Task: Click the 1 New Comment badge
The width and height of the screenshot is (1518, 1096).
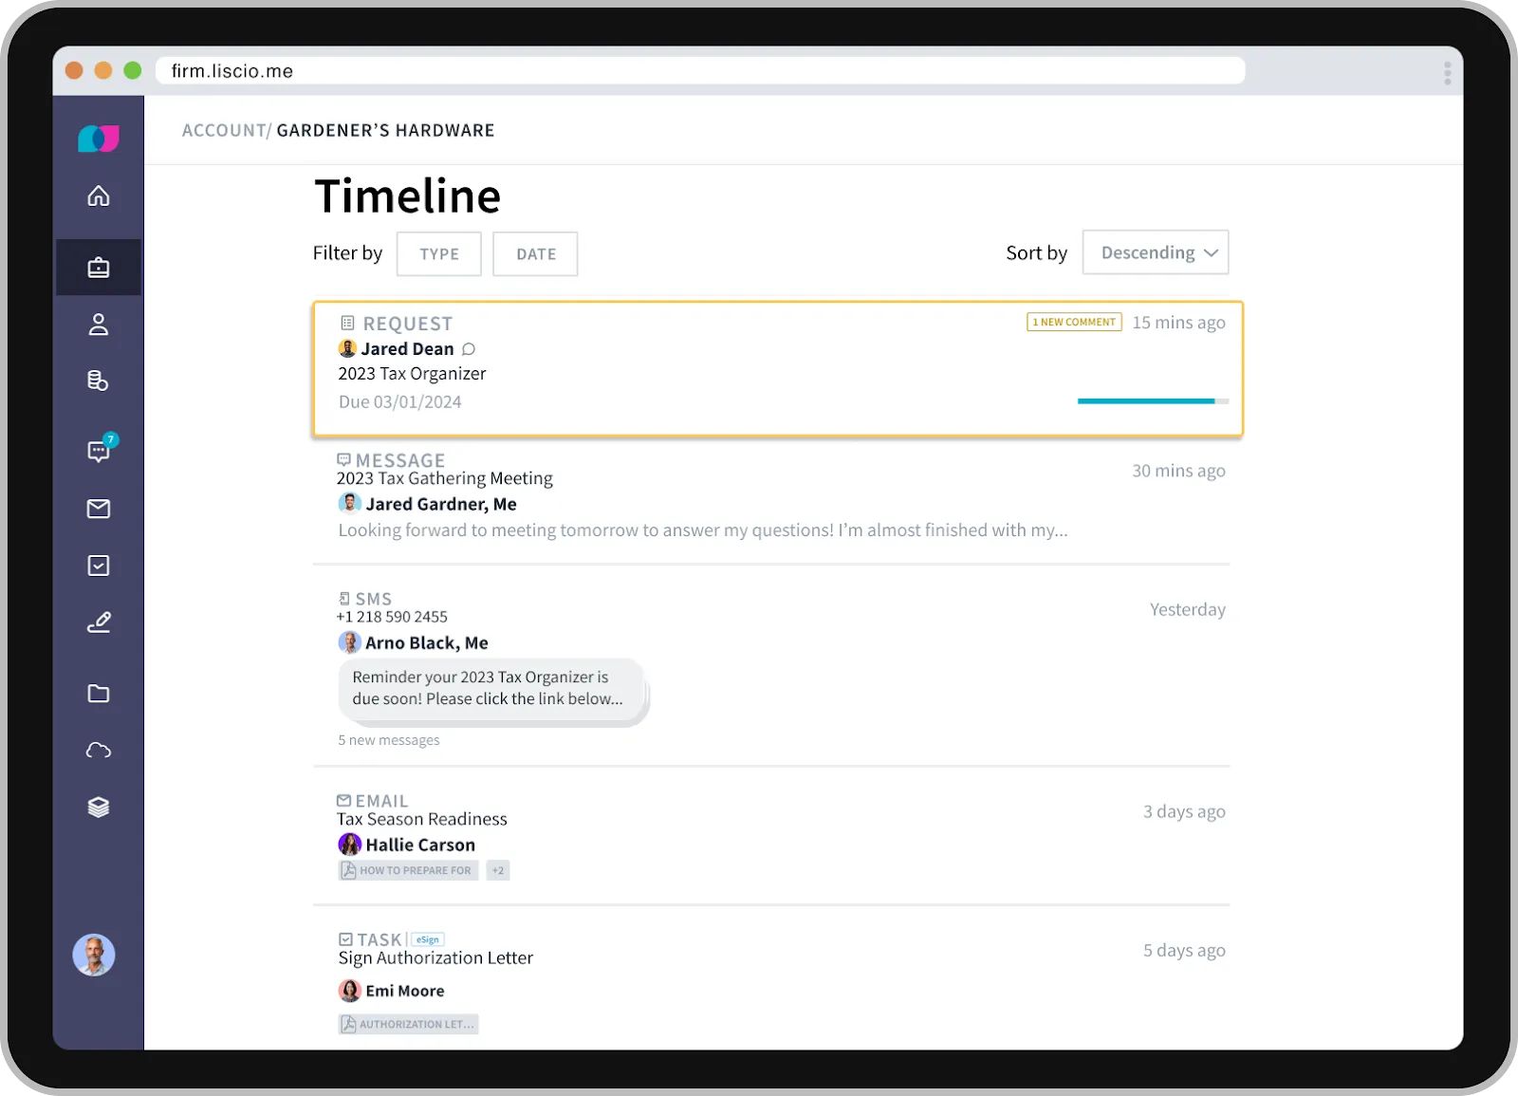Action: point(1075,323)
